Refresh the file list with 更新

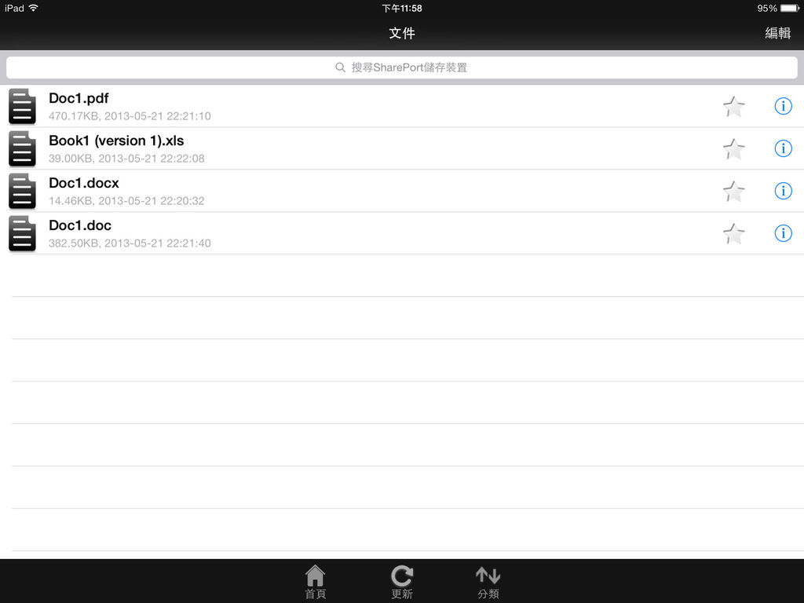coord(402,582)
